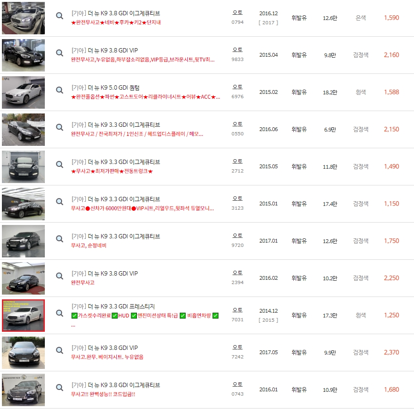
Task: Select the 1,250 price on 프레스티지 listing
Action: pyautogui.click(x=392, y=315)
